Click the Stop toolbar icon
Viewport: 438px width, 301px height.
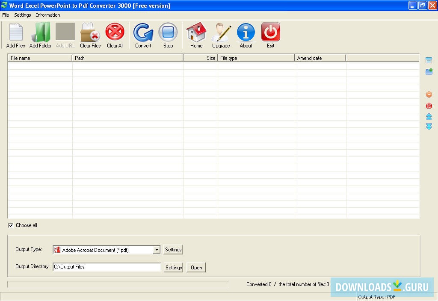[x=168, y=32]
